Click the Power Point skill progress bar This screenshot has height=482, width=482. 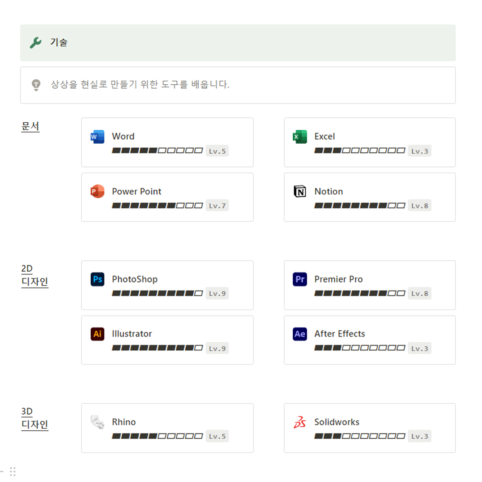157,206
